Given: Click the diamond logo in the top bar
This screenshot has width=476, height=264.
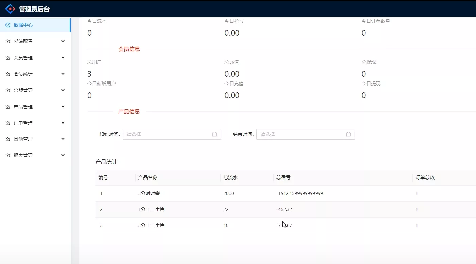Looking at the screenshot, I should [10, 8].
